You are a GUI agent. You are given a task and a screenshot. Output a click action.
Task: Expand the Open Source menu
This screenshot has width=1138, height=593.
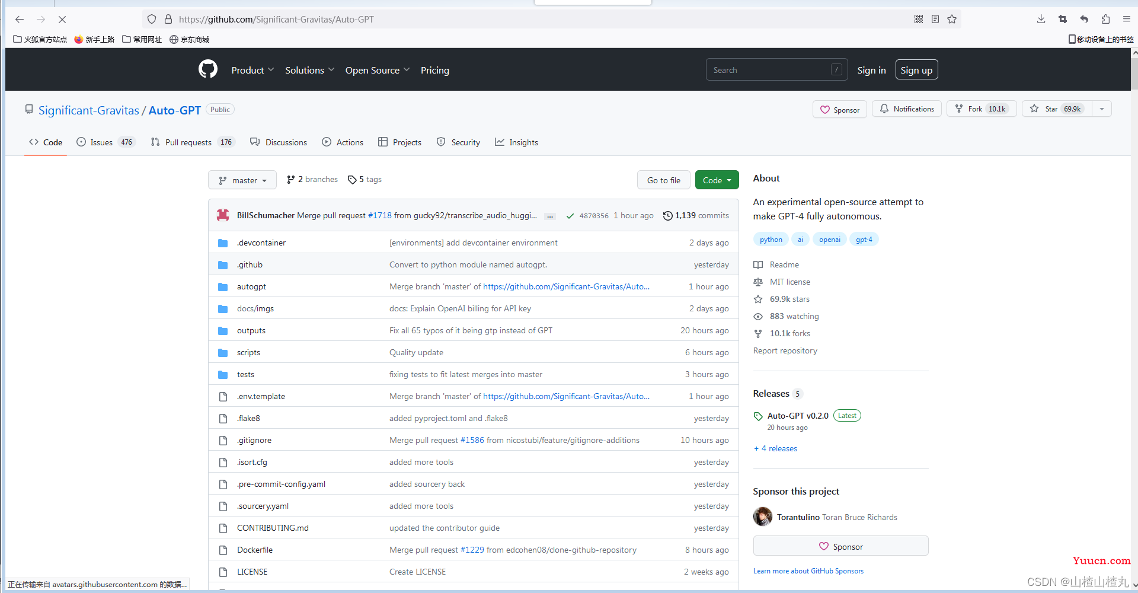378,70
